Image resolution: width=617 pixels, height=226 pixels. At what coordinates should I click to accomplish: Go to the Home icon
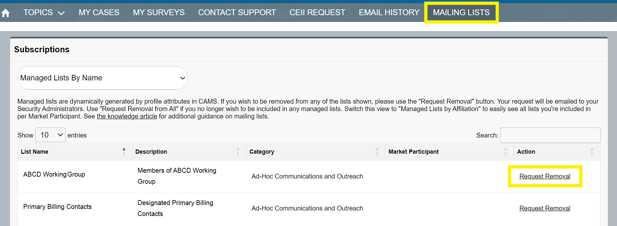click(5, 13)
